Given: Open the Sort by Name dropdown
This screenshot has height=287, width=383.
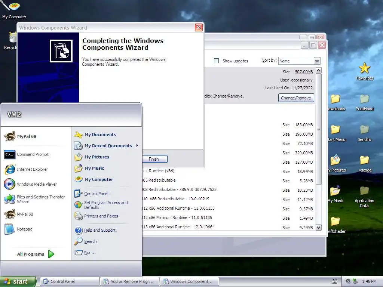Looking at the screenshot, I should (x=317, y=61).
